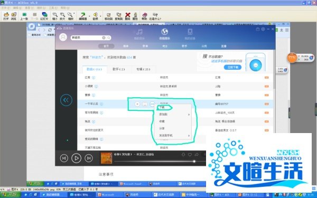Switch to the Albums (专辑 20) results tab

click(143, 69)
